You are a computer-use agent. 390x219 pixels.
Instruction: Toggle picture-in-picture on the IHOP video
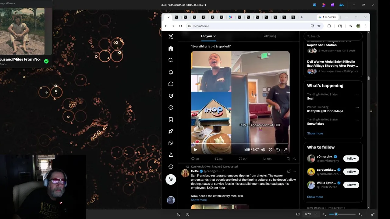tap(278, 150)
